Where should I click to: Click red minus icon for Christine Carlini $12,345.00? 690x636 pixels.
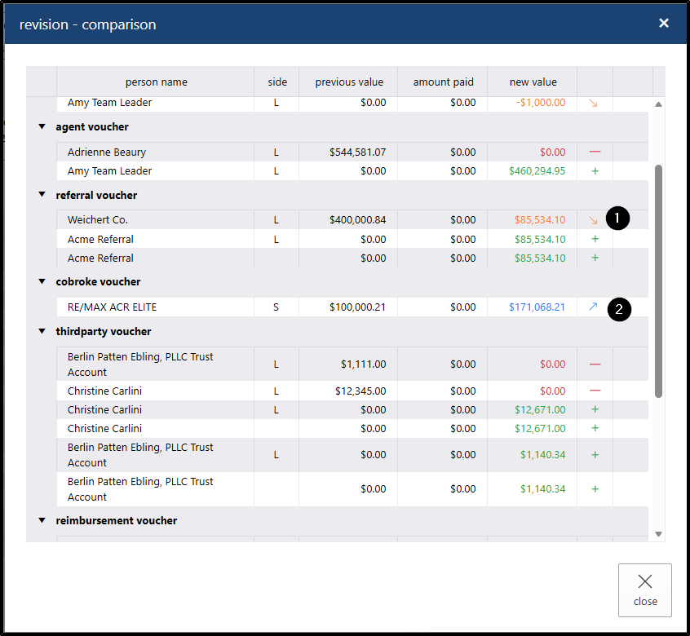(595, 391)
